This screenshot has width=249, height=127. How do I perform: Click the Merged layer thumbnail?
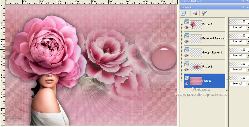pos(196,81)
